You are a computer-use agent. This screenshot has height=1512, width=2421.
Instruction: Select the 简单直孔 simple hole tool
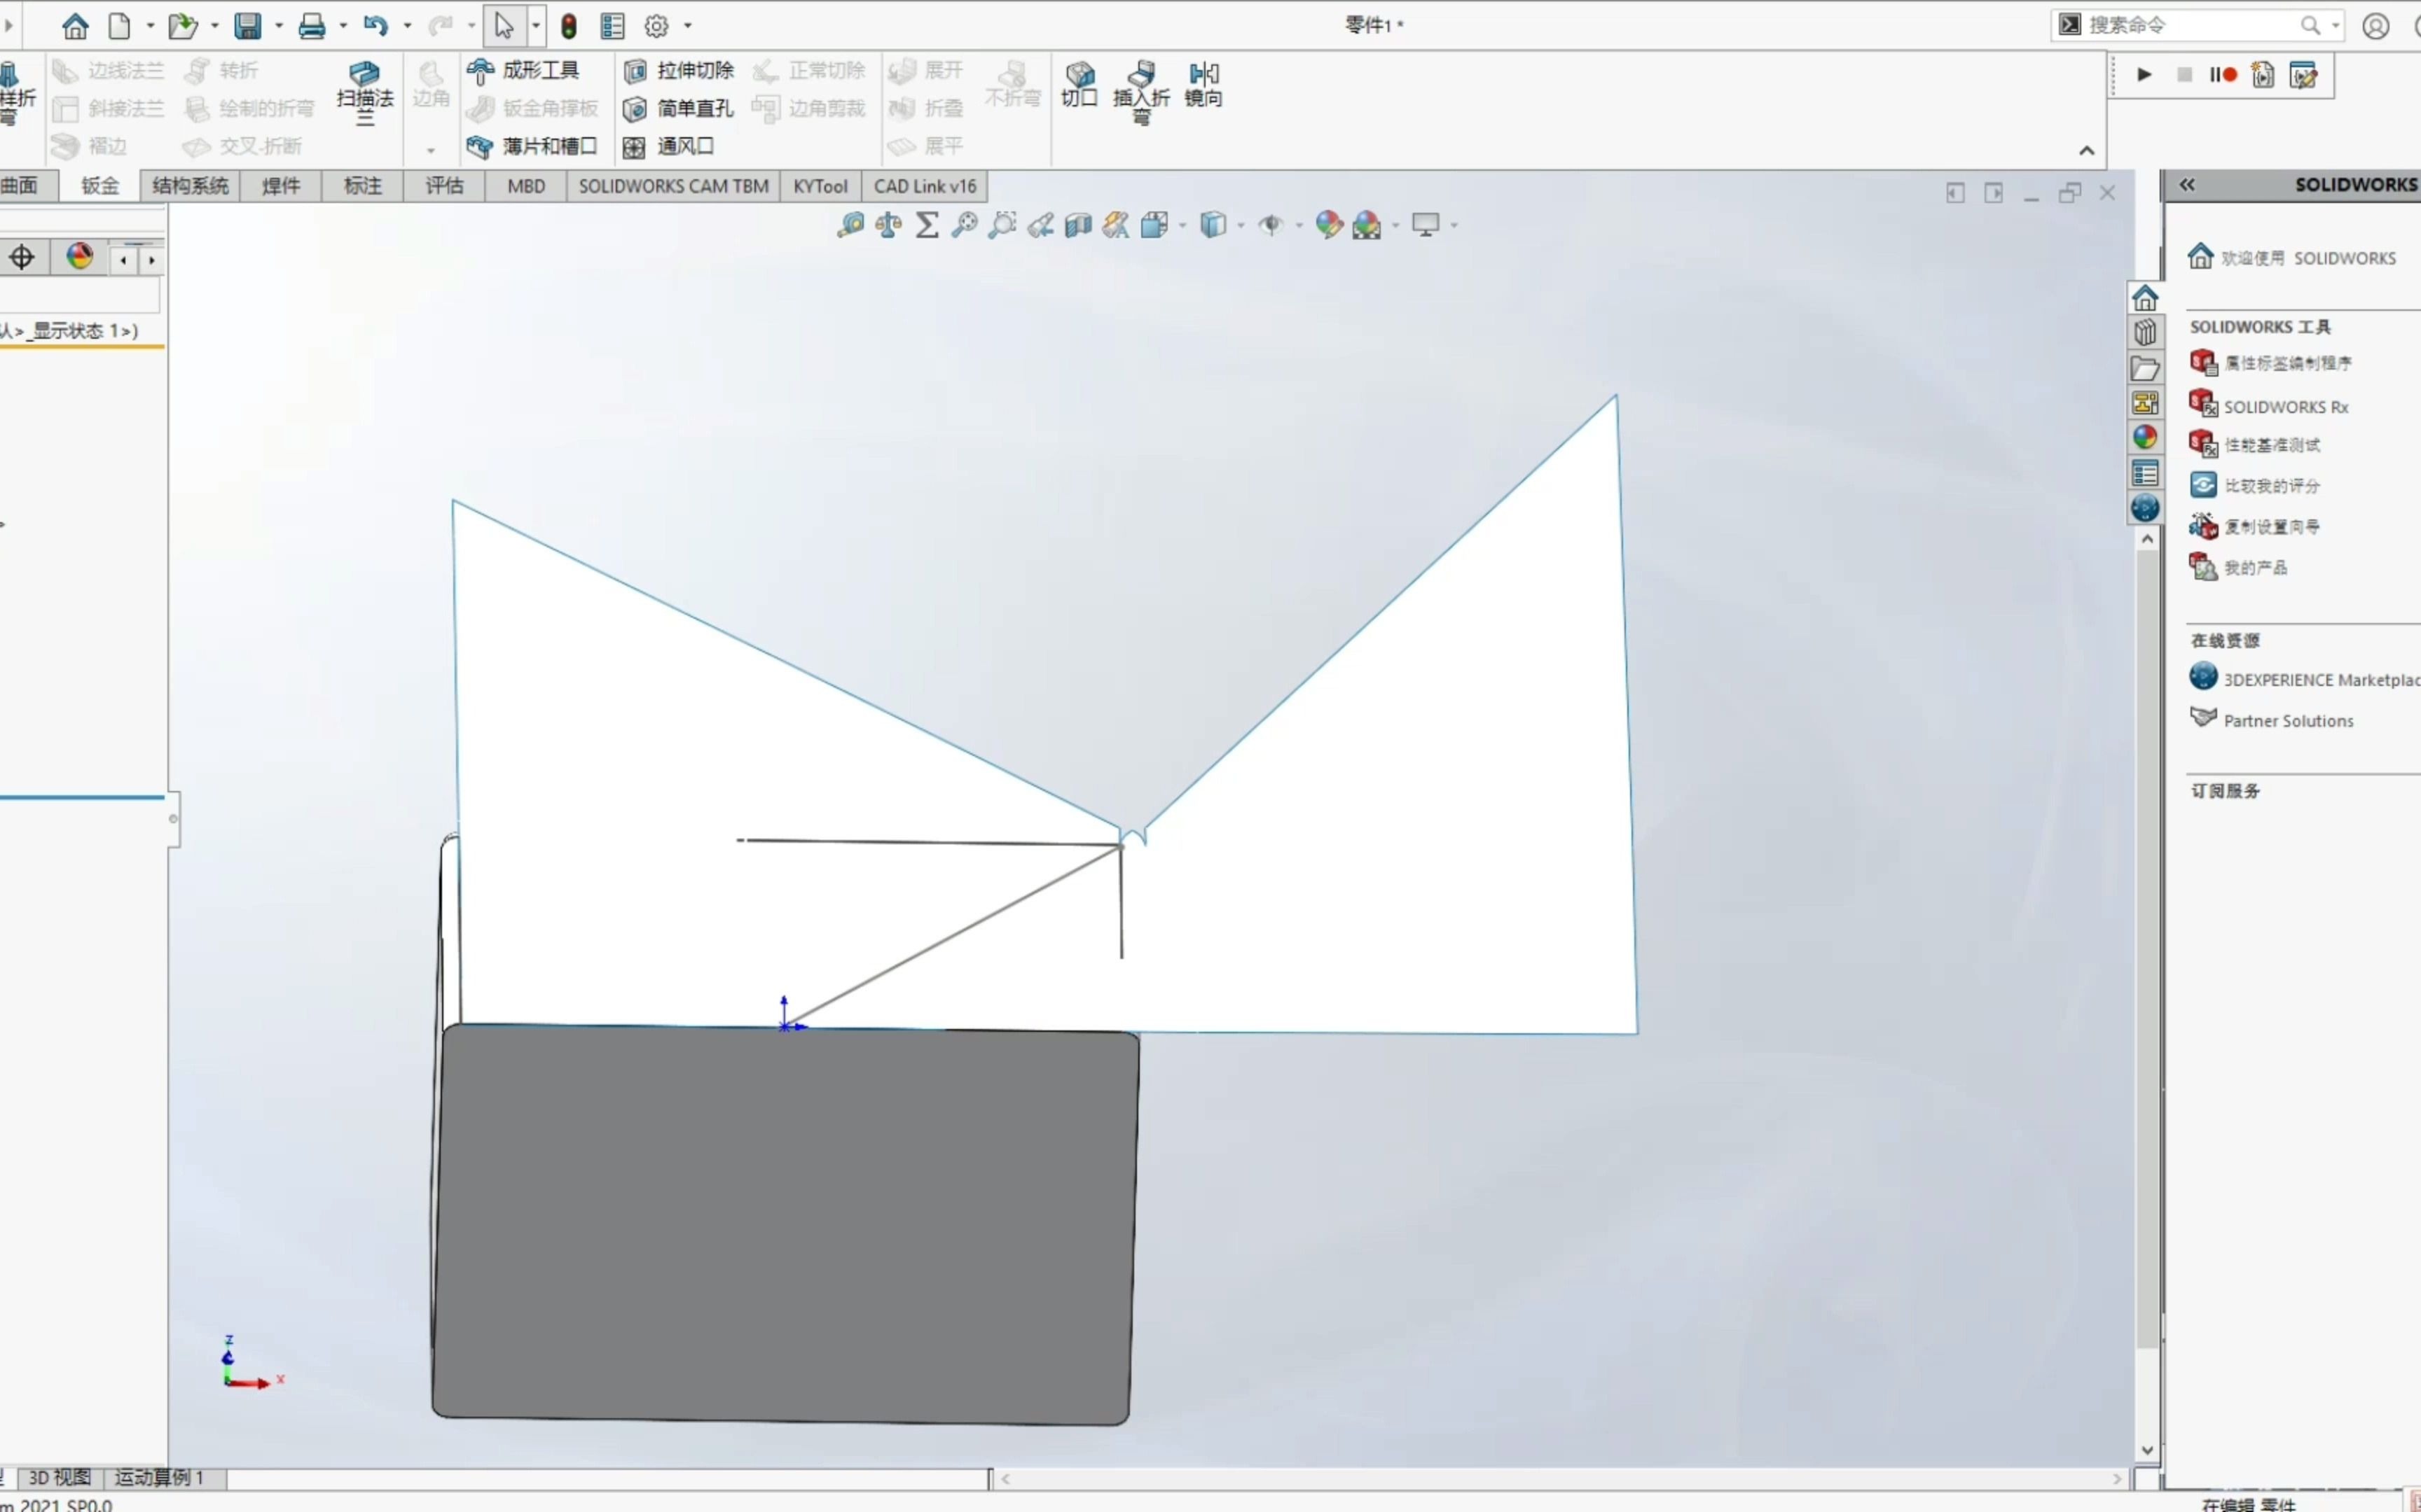pyautogui.click(x=678, y=108)
